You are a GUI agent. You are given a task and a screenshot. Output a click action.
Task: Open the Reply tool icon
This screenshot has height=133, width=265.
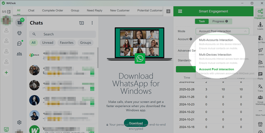[x=260, y=76]
